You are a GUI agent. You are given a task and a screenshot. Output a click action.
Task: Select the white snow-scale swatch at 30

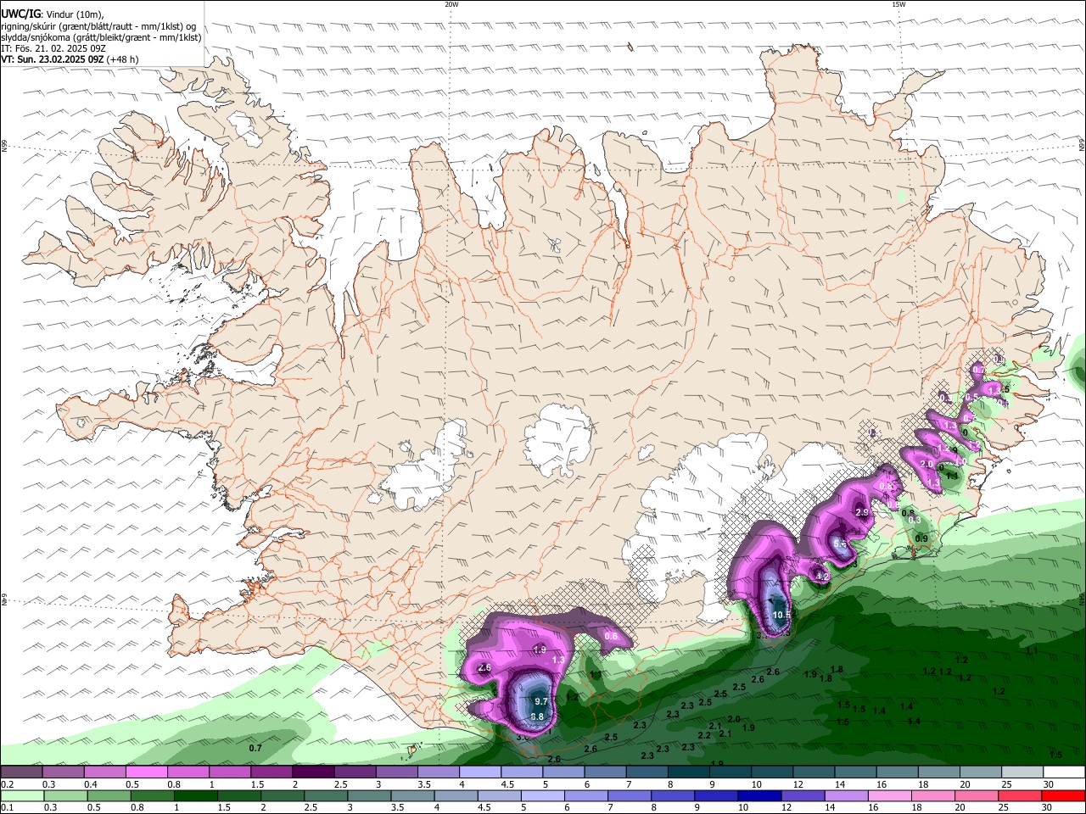click(x=1065, y=772)
